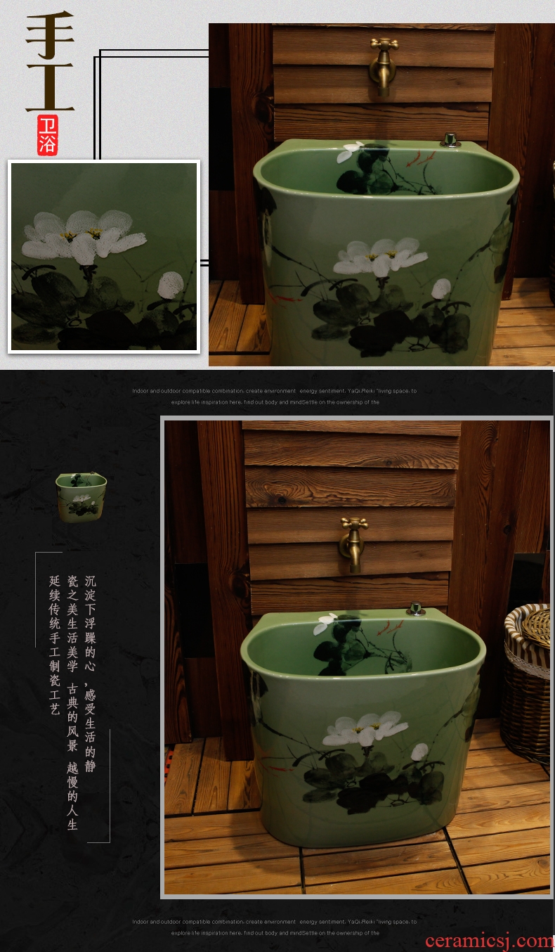Click the brass faucet in the top photo
The height and width of the screenshot is (952, 555).
(x=383, y=65)
